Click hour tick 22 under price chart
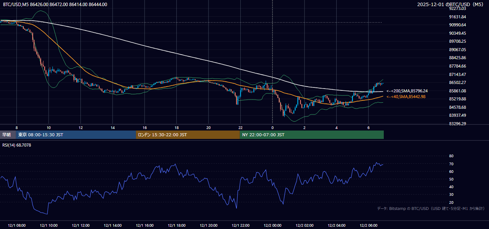This screenshot has height=229, width=489. click(x=241, y=127)
